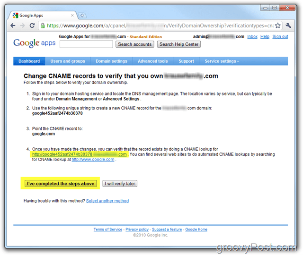303x255 pixels.
Task: Bookmark page with star icon
Action: pyautogui.click(x=278, y=25)
